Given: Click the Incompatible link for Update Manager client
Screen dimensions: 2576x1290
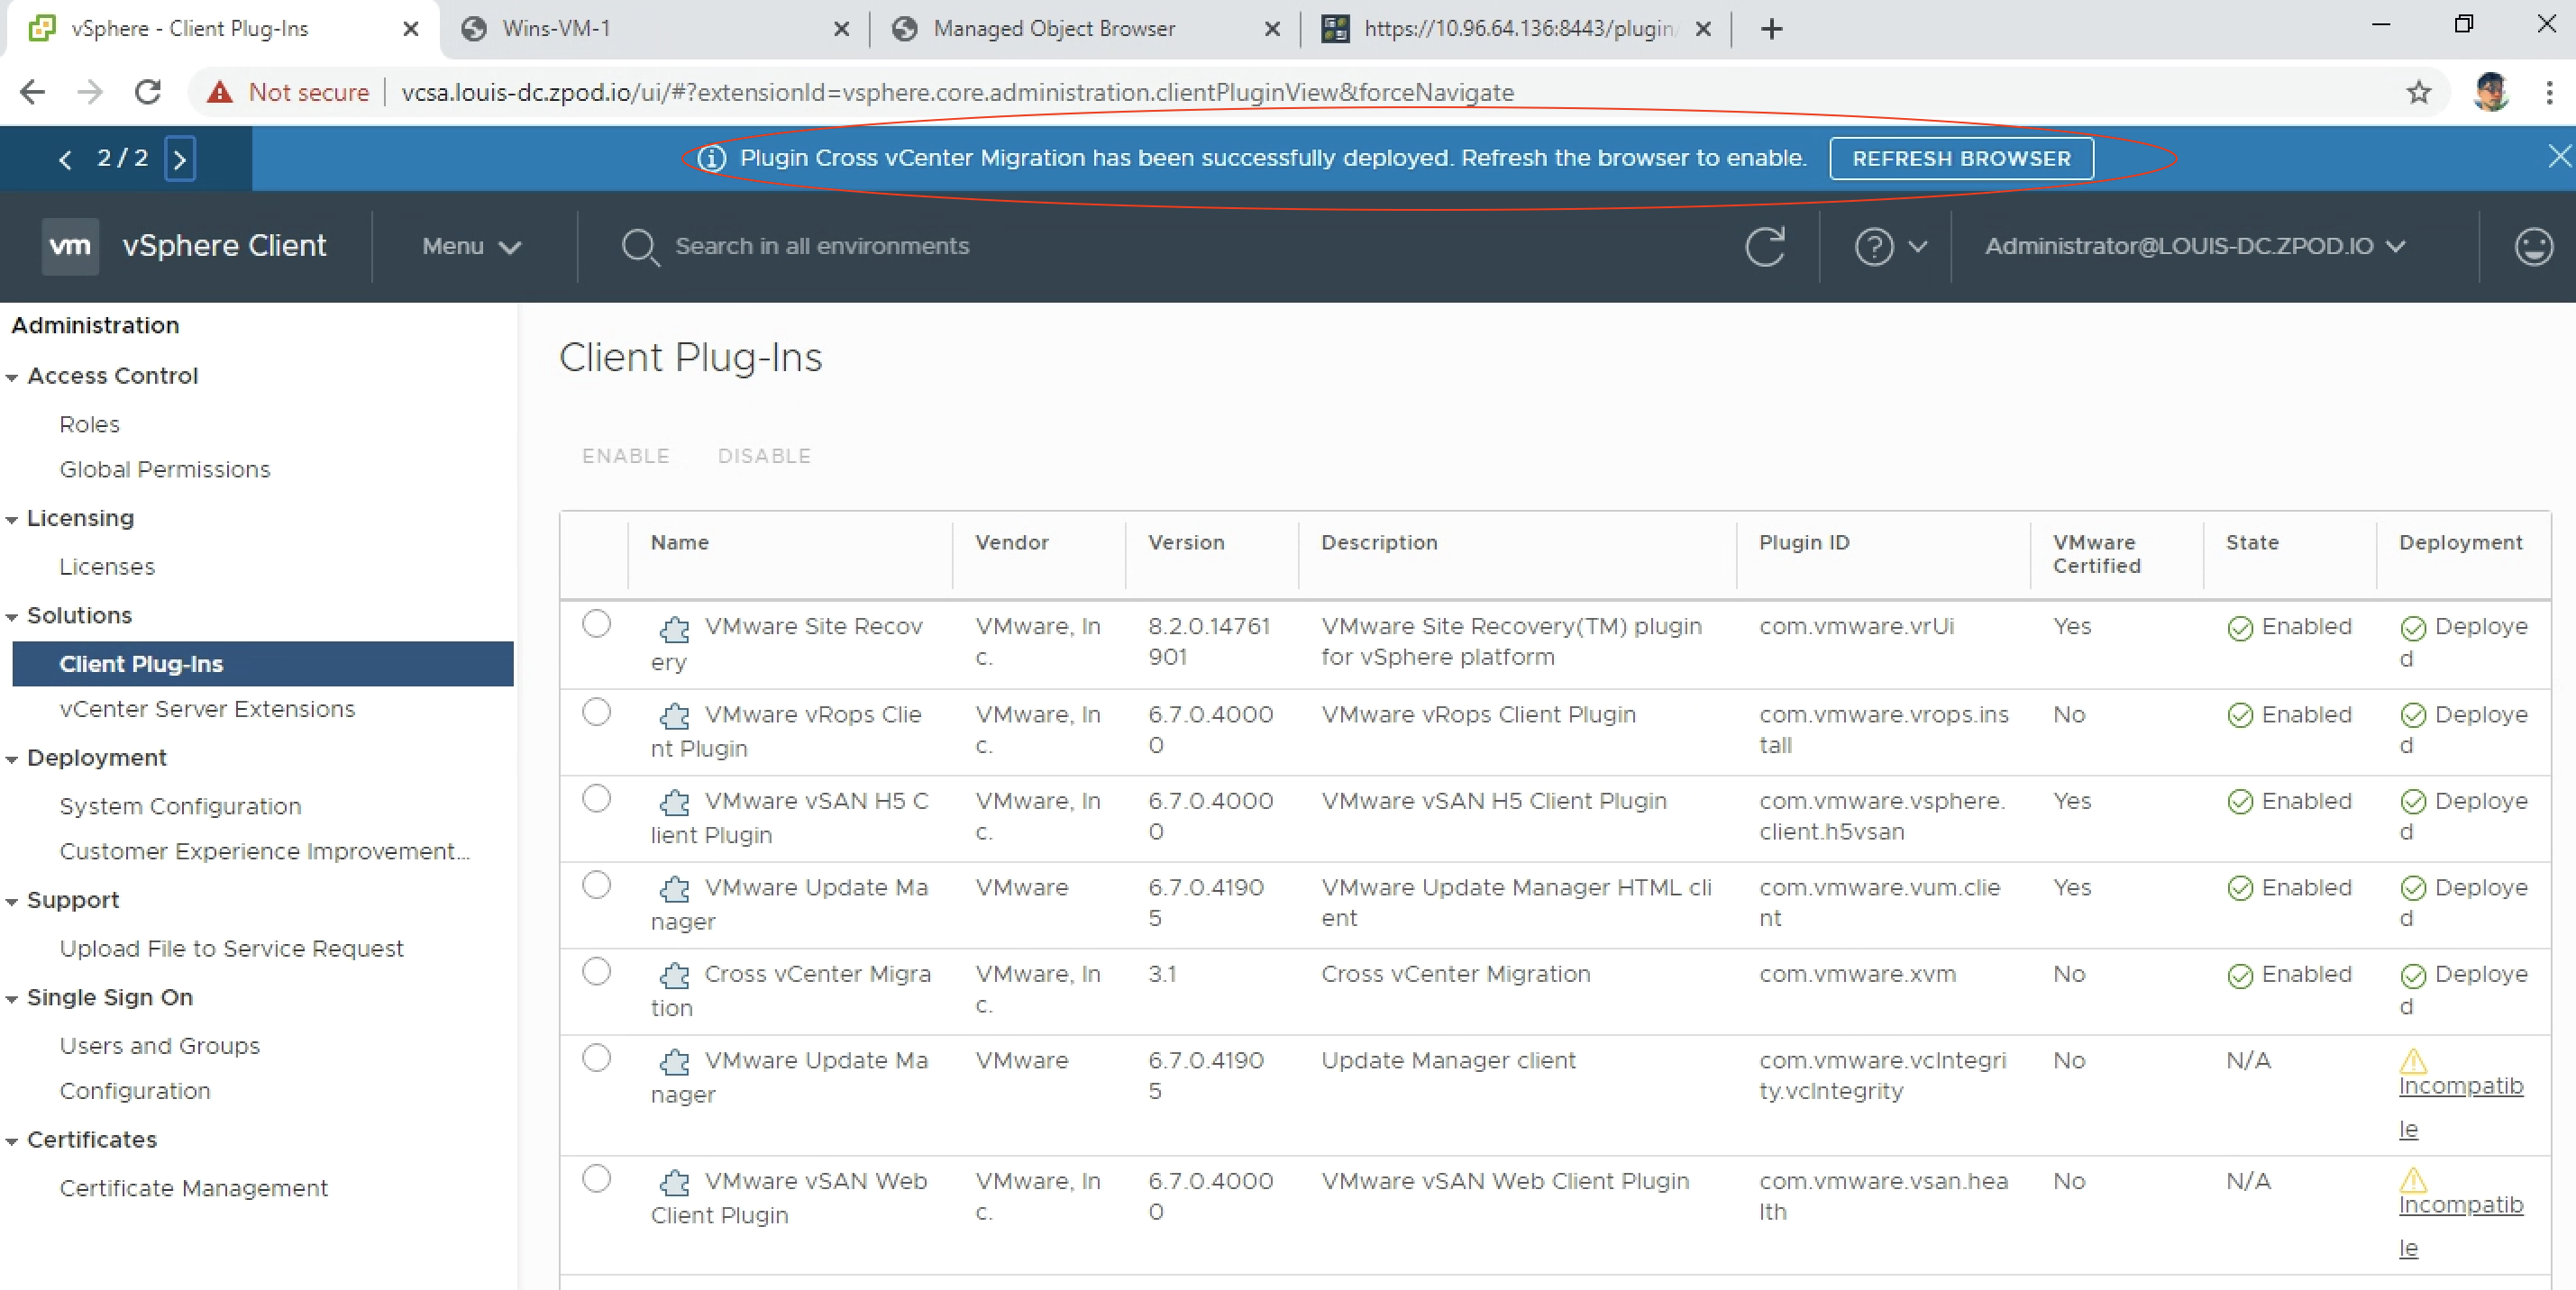Looking at the screenshot, I should click(2459, 1087).
